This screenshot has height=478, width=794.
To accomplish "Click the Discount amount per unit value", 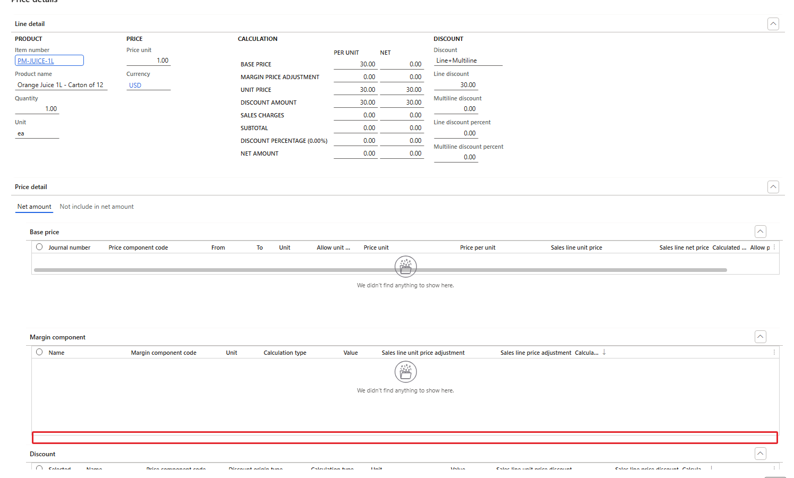I will pos(355,103).
